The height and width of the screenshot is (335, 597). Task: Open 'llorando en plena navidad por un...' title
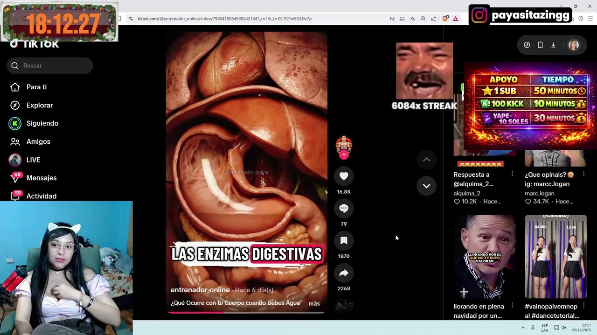coord(479,311)
